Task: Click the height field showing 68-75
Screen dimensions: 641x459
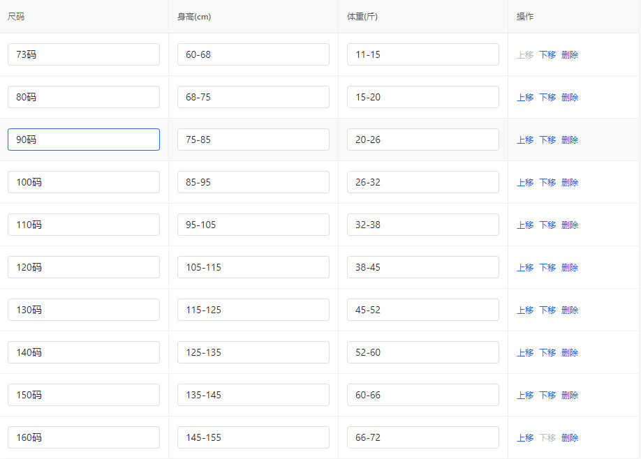Action: click(x=253, y=97)
